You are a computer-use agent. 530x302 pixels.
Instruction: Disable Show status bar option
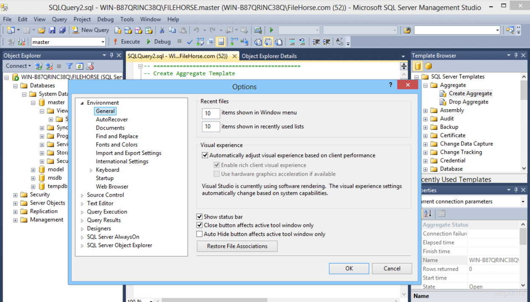pyautogui.click(x=199, y=216)
